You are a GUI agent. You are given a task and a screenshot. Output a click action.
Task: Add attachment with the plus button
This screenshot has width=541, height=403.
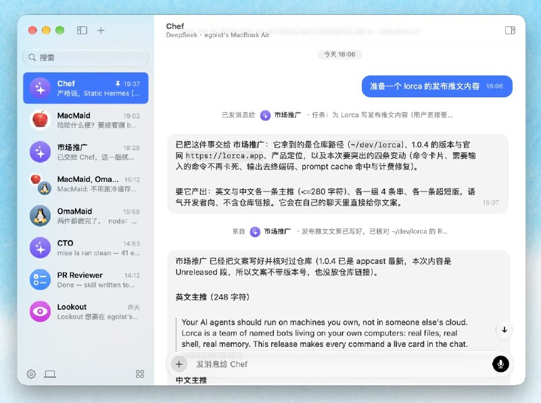tap(179, 364)
